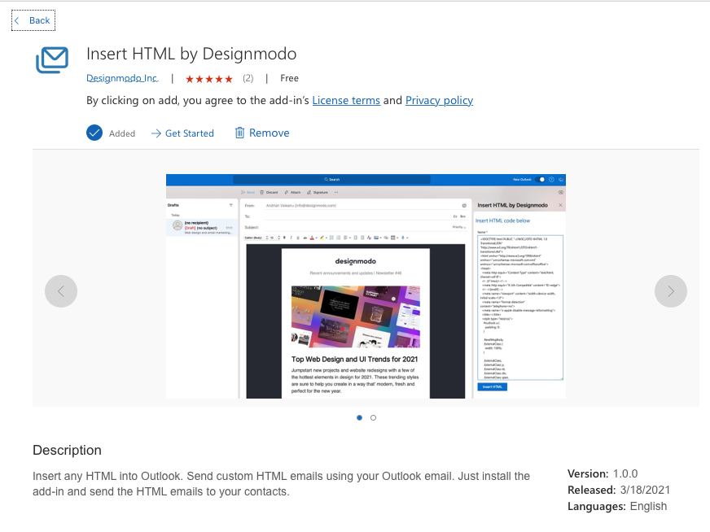This screenshot has width=710, height=532.
Task: Select the first carousel dot
Action: [360, 417]
